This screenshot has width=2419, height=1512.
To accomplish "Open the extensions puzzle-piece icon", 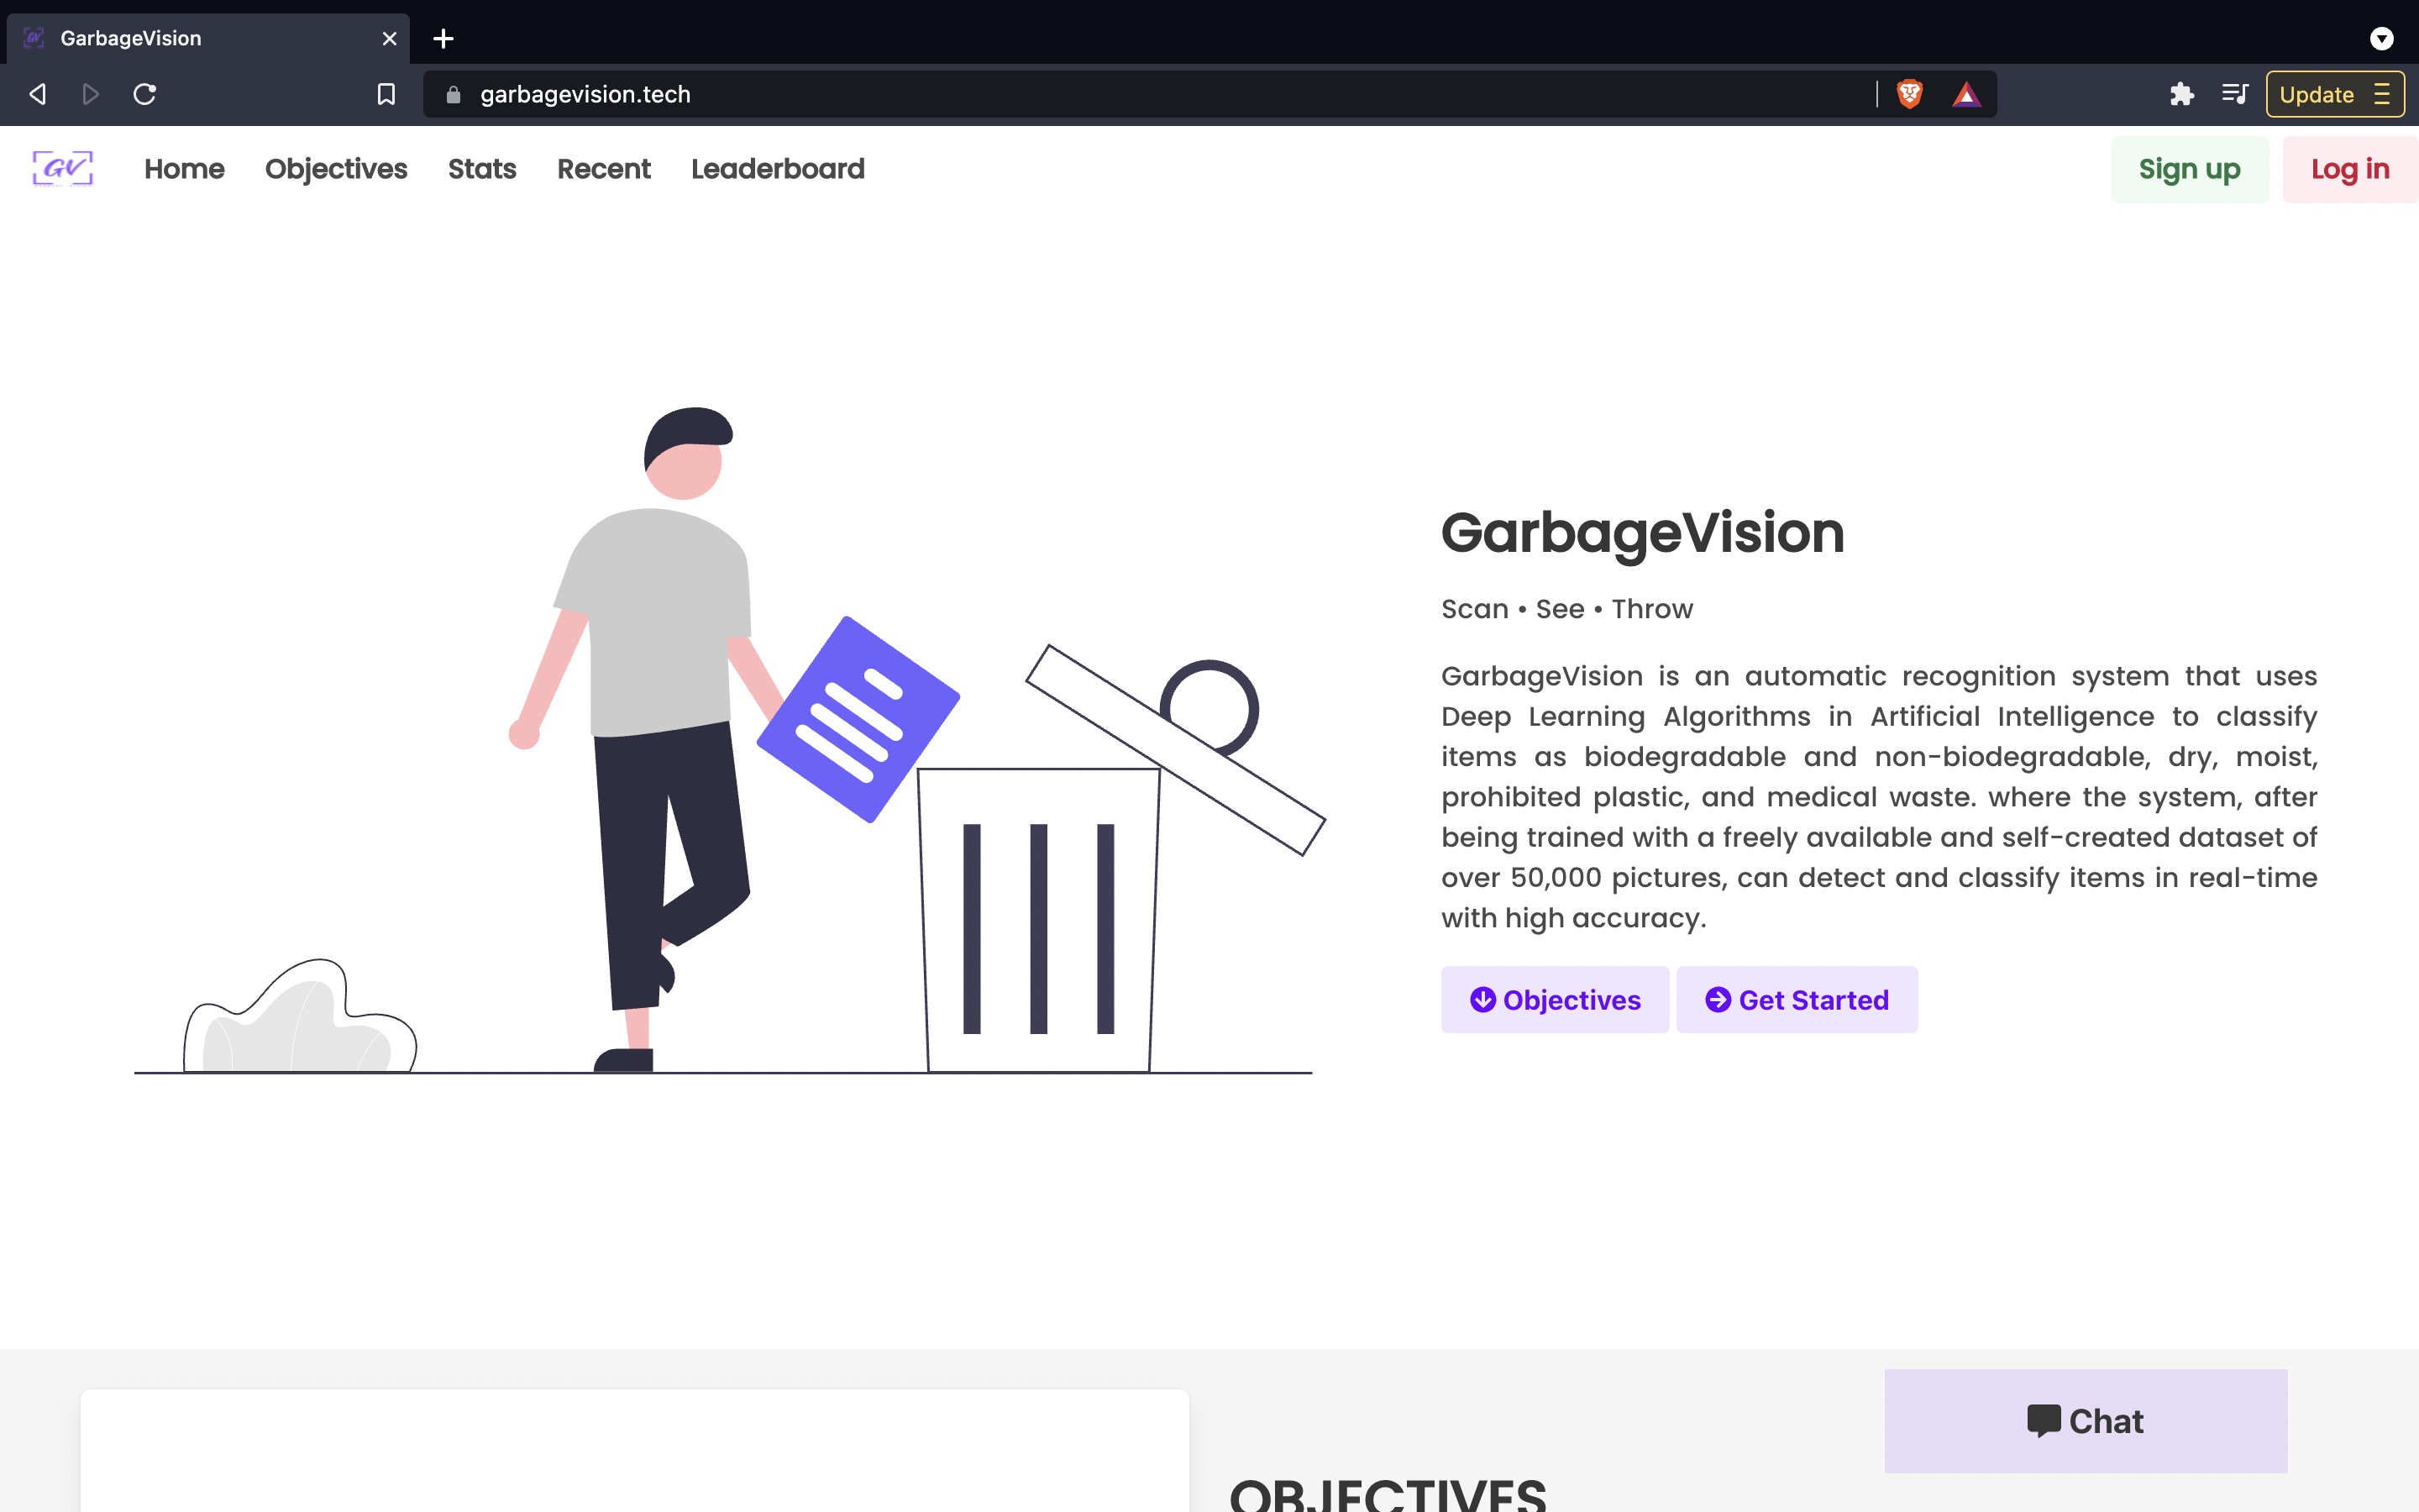I will click(2181, 94).
